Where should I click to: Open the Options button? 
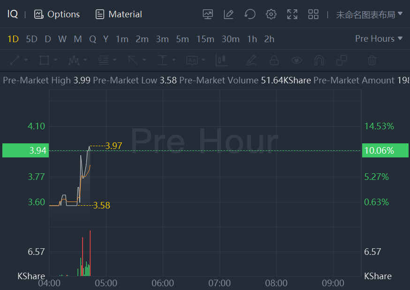57,14
